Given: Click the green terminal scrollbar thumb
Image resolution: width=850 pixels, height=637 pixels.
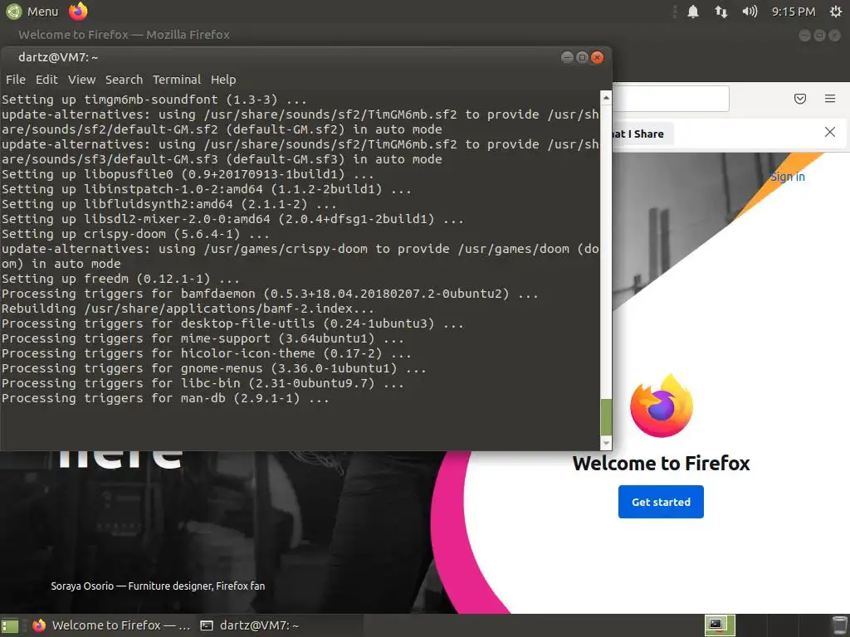Looking at the screenshot, I should 606,417.
